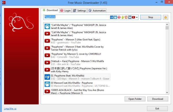Click YouTube icon of Tanner Patrick cover result
Viewport: 173px width, 112px height.
pos(47,48)
